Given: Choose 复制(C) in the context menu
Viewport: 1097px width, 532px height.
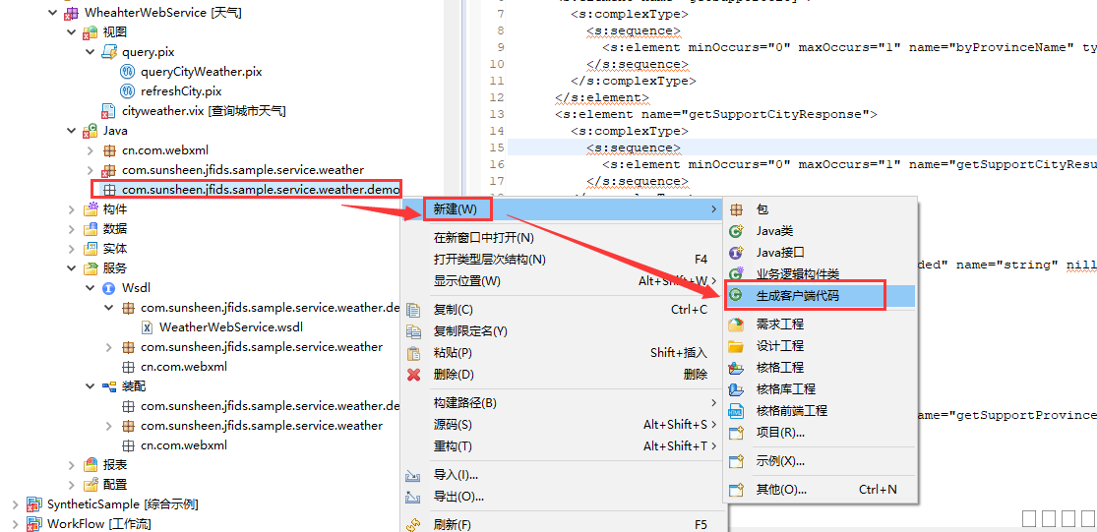Looking at the screenshot, I should (x=454, y=310).
